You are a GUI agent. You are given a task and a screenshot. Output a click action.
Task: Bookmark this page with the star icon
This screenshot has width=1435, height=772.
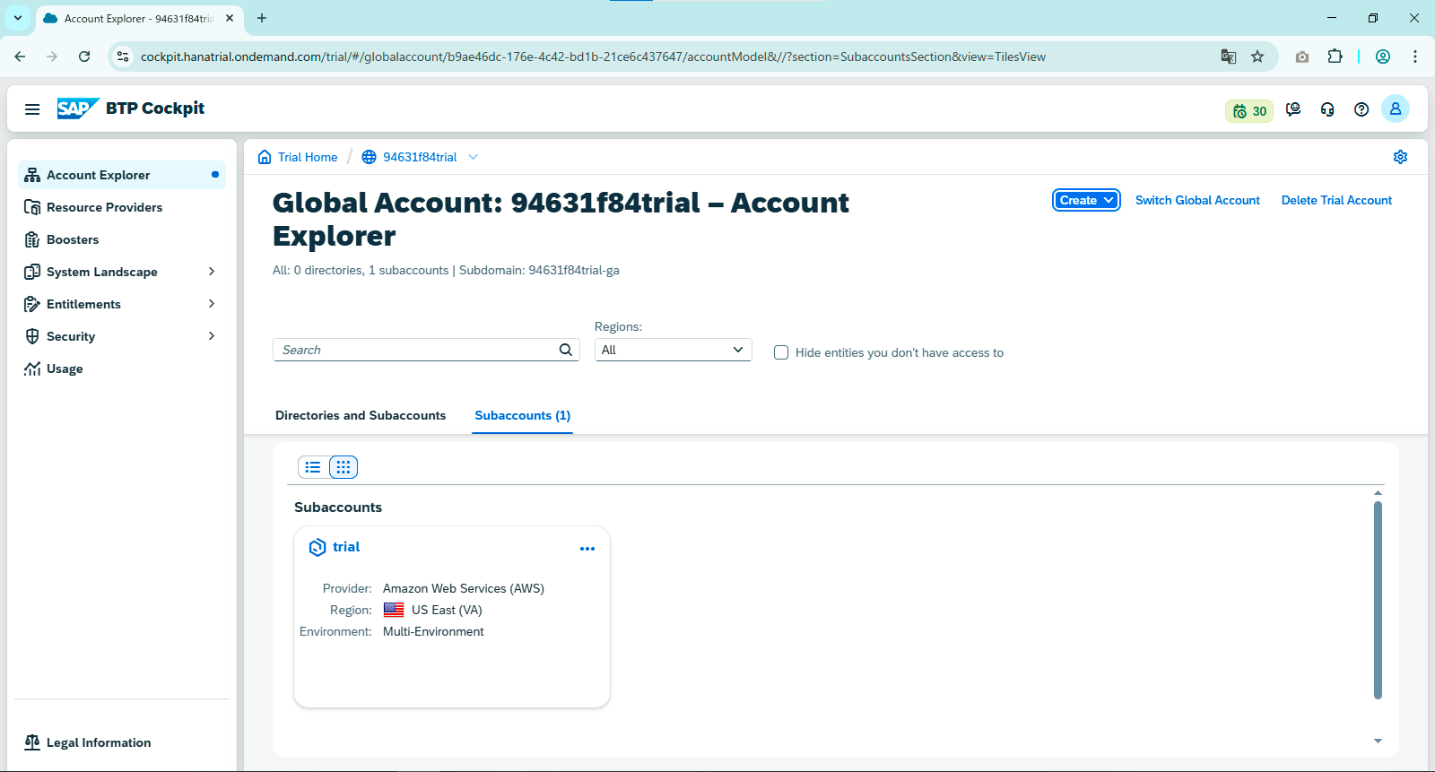click(1257, 56)
